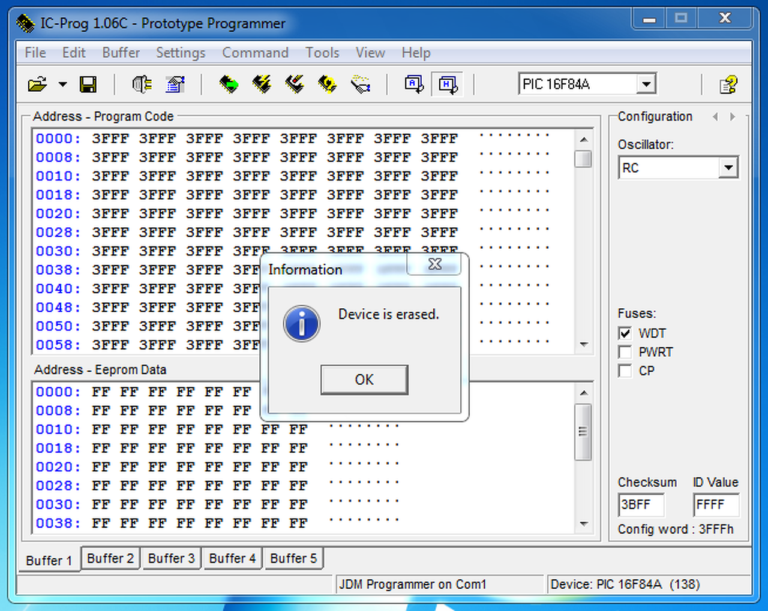Enable the CP fuse checkbox
Viewport: 768px width, 611px height.
click(625, 371)
